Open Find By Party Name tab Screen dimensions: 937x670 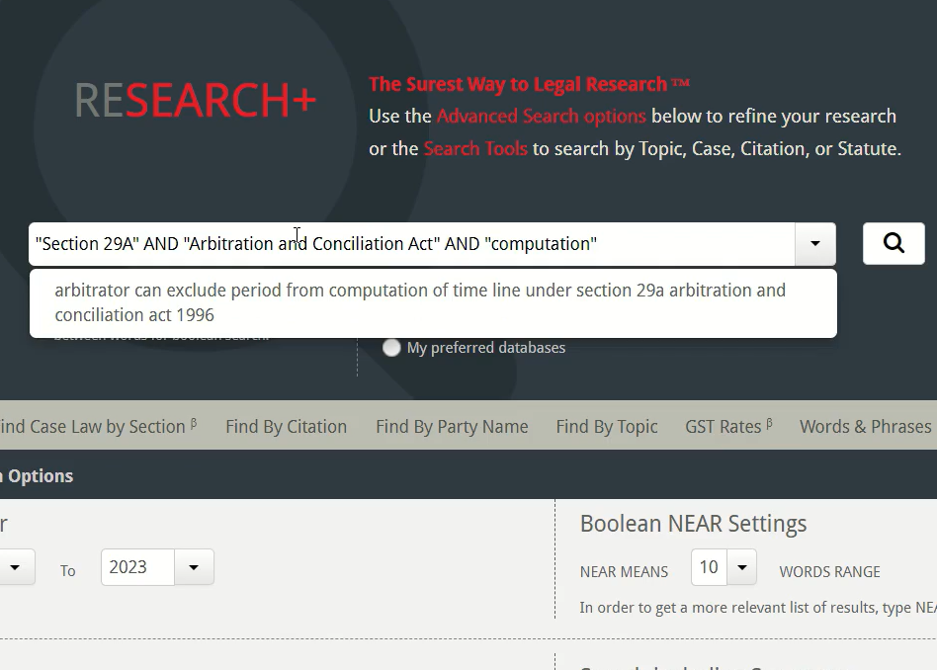point(452,426)
